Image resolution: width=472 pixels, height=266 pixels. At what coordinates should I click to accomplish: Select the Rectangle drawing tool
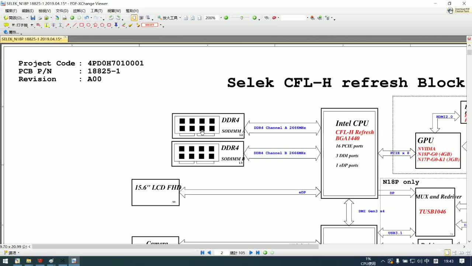pyautogui.click(x=81, y=25)
